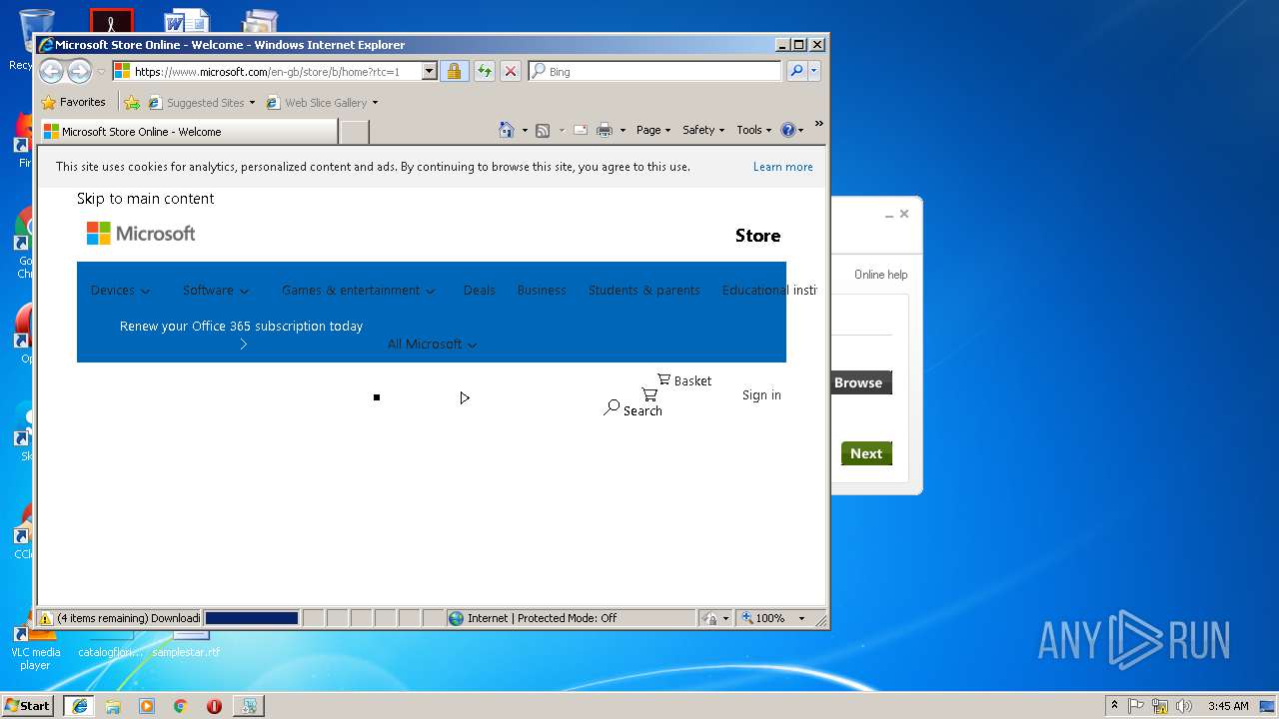Screen dimensions: 1279x719
Task: Click the Next button in background window
Action: tap(866, 453)
